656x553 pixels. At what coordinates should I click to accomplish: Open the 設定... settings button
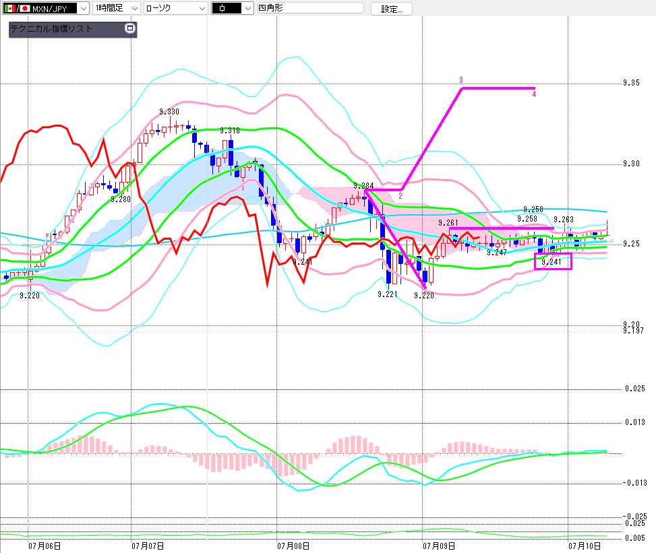click(392, 9)
